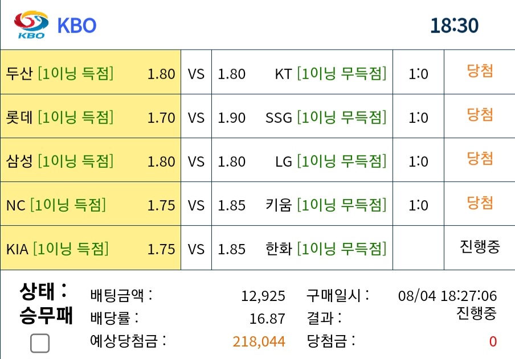Screen dimensions: 515x359
Task: Select 롯데 1이닝 득점 bet cell
Action: point(91,116)
